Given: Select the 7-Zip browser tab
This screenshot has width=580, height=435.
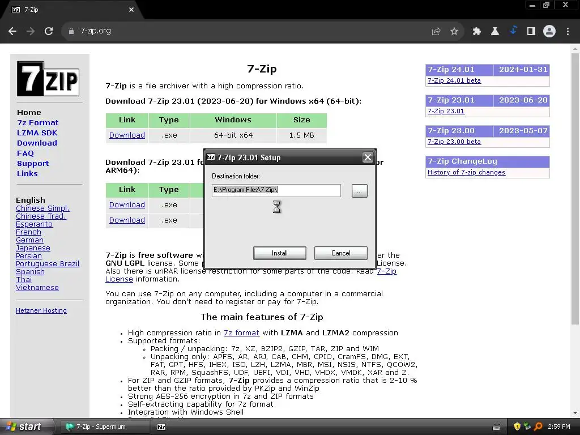Looking at the screenshot, I should tap(72, 10).
